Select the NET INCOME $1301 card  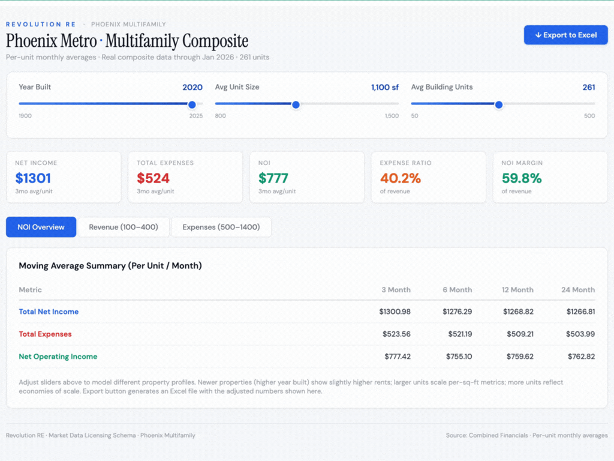pyautogui.click(x=64, y=177)
